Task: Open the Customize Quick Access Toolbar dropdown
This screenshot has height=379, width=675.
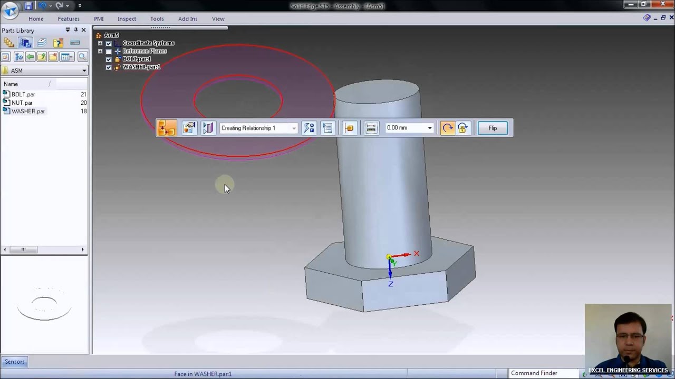Action: click(x=80, y=6)
